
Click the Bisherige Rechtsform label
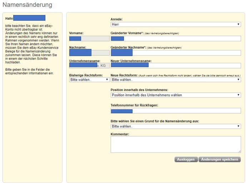coord(86,75)
